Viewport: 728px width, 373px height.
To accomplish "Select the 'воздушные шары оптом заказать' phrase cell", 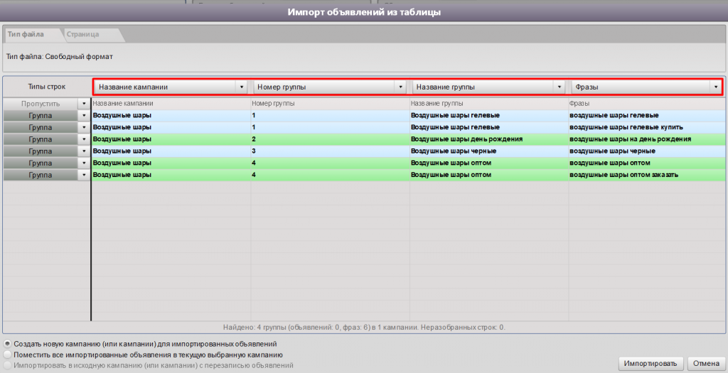I will tap(623, 175).
